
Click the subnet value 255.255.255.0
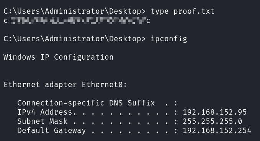click(213, 121)
